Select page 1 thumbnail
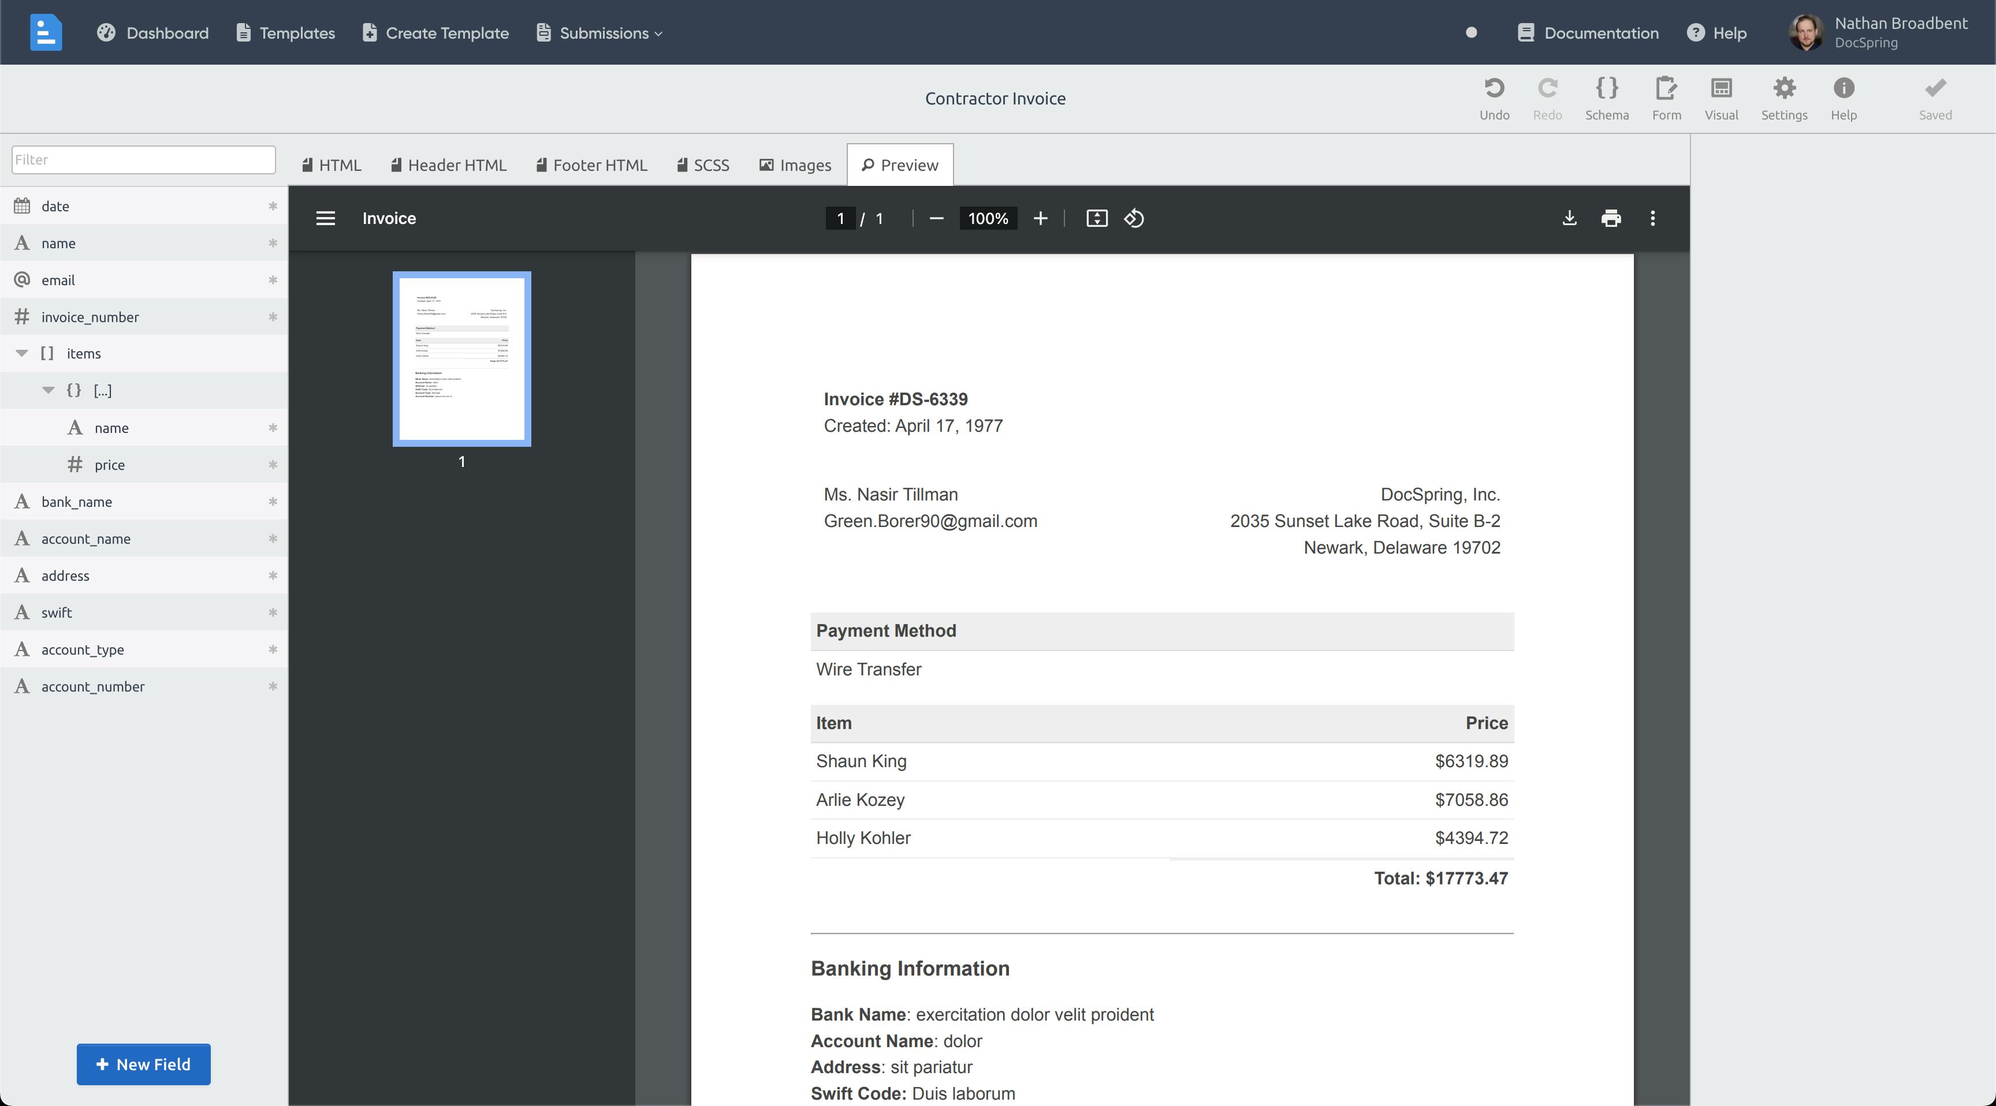 tap(462, 358)
